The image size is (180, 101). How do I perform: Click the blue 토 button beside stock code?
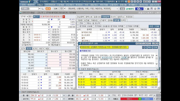coord(34,17)
